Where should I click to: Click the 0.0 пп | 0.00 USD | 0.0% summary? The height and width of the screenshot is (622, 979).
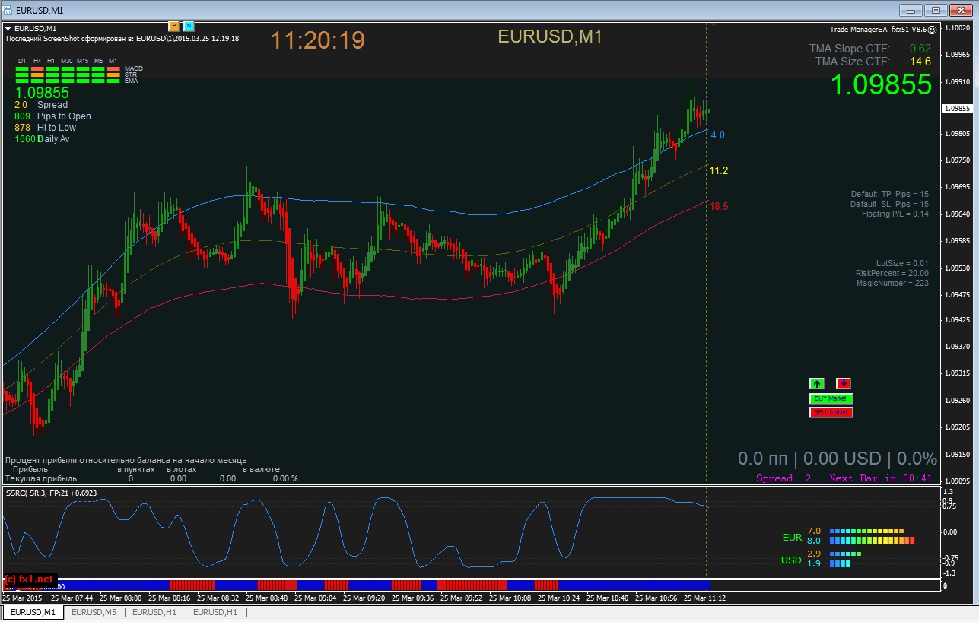coord(838,459)
